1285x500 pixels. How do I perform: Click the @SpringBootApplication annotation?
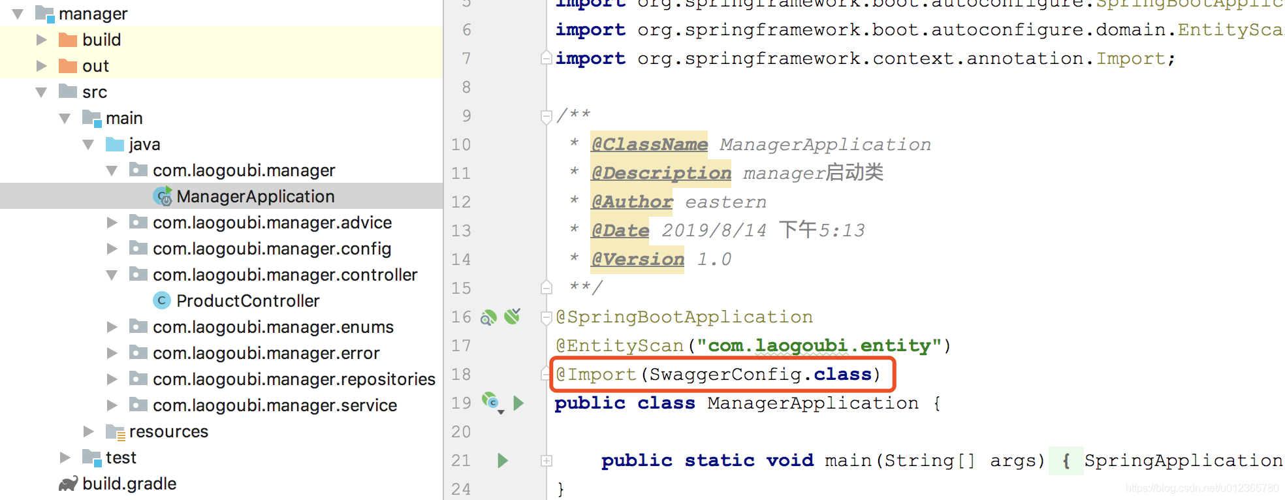684,317
